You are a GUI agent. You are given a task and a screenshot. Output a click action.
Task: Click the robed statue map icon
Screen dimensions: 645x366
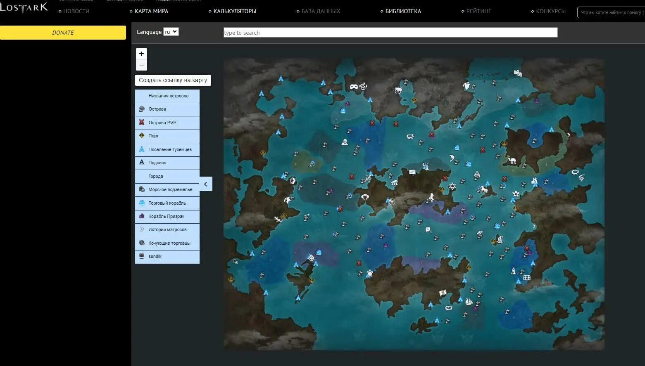[513, 271]
